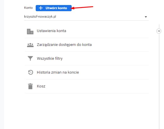The height and width of the screenshot is (129, 164).
Task: Open Zarządzanie dostępem do konta
Action: tap(64, 45)
